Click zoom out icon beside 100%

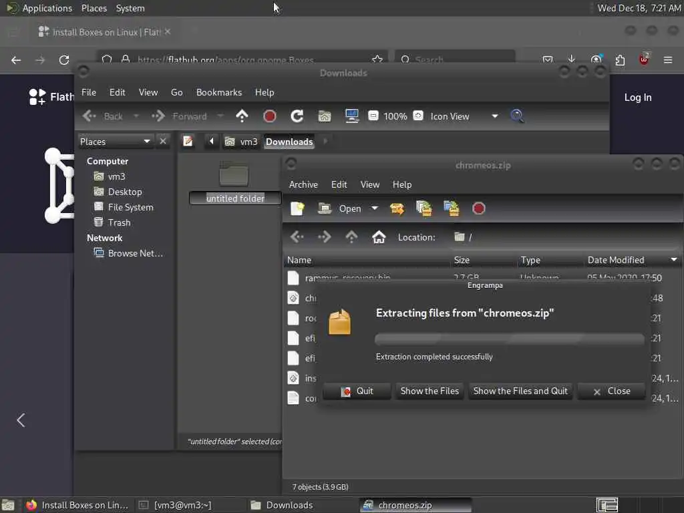(373, 116)
